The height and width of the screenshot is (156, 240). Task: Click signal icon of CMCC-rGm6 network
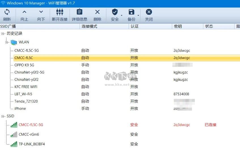pyautogui.click(x=14, y=134)
